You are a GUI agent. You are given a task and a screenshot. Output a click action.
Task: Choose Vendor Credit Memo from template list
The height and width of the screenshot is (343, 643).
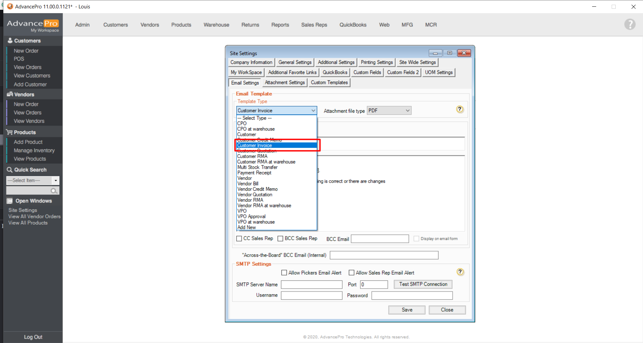tap(257, 189)
